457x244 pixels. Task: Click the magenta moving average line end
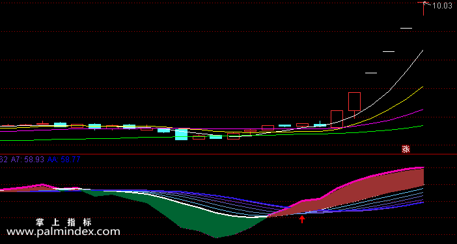[x=422, y=110]
